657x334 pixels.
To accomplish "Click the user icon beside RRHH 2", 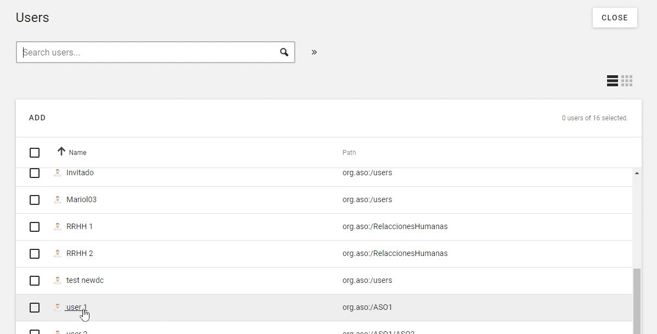I will (x=58, y=253).
